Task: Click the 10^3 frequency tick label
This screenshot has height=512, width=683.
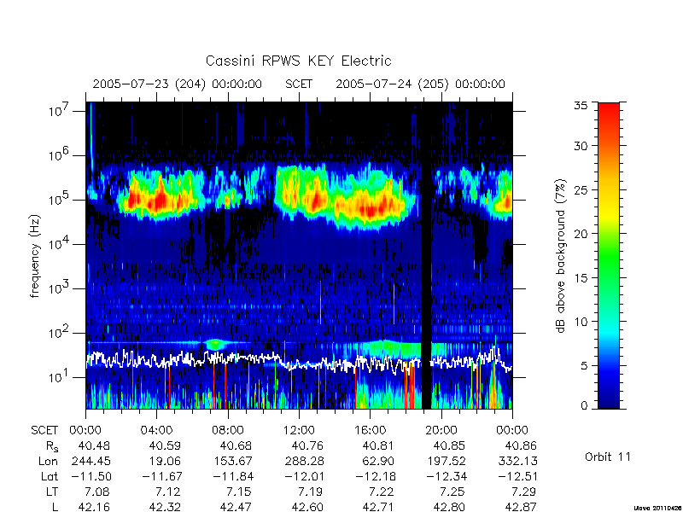Action: (59, 288)
